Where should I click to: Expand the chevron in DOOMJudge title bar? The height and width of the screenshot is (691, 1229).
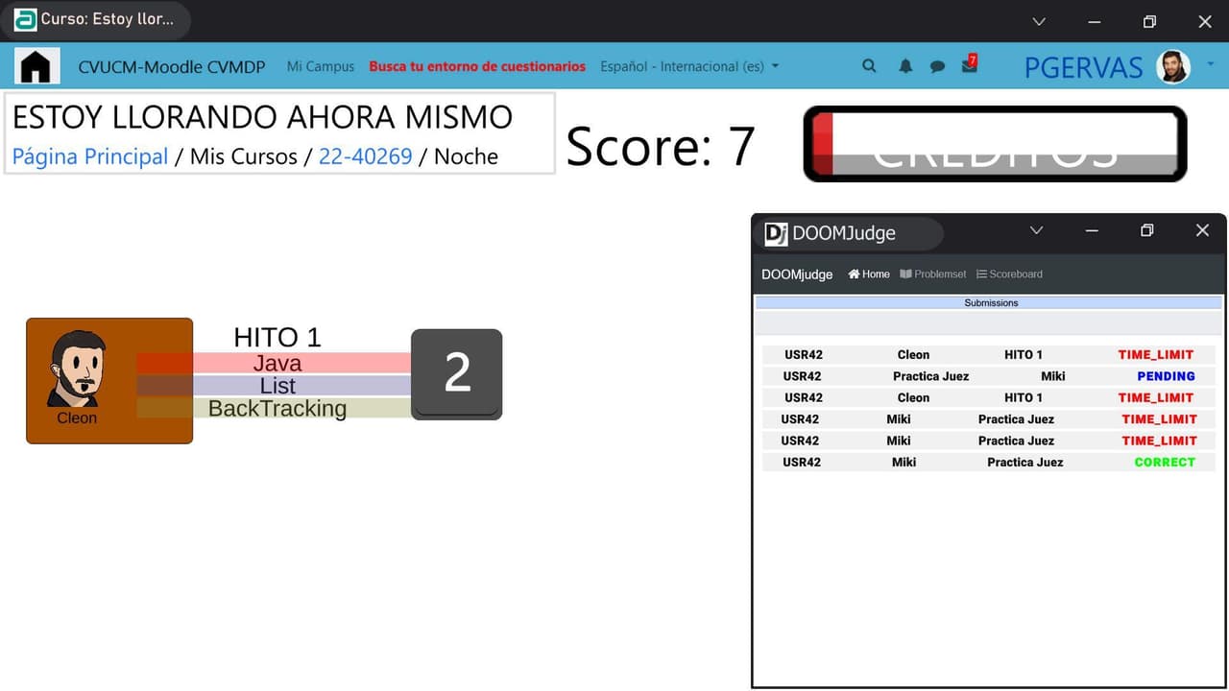(x=1036, y=230)
